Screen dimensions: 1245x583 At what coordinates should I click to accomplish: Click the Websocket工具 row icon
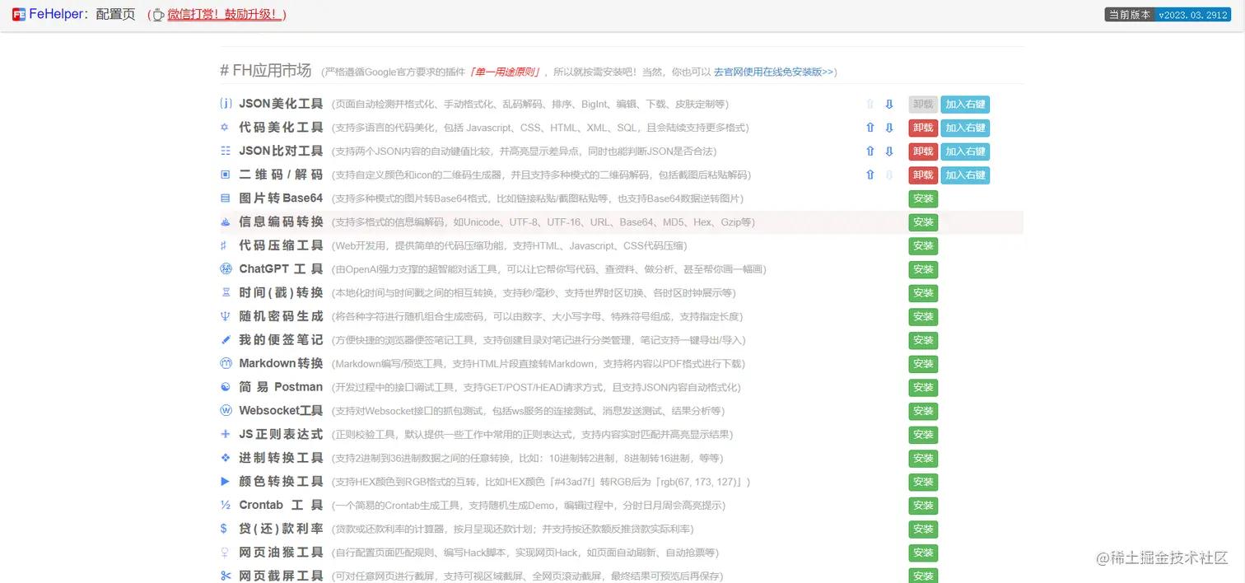(x=226, y=411)
